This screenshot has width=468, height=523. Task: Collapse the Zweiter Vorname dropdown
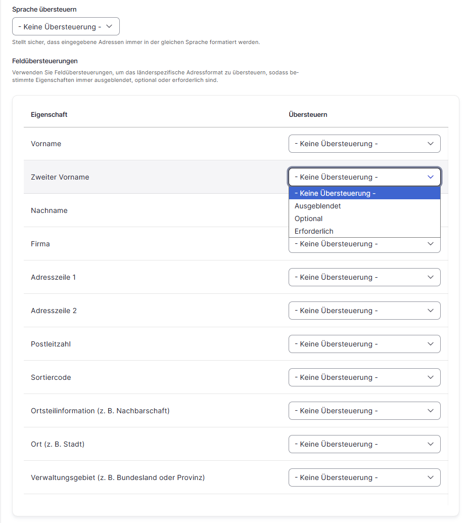tap(364, 177)
